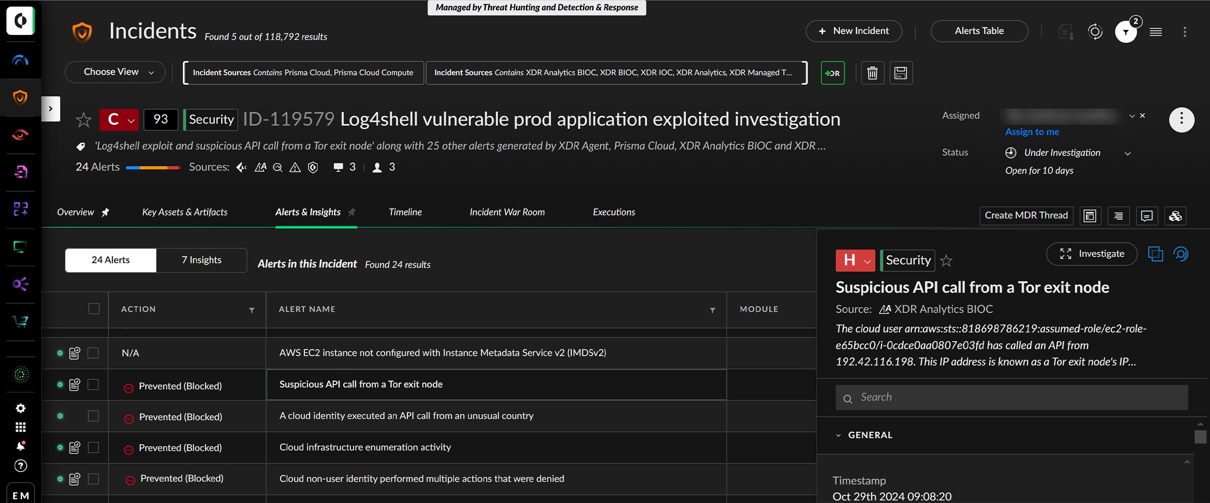The image size is (1210, 503).
Task: Star the Tor exit node alert
Action: (x=946, y=260)
